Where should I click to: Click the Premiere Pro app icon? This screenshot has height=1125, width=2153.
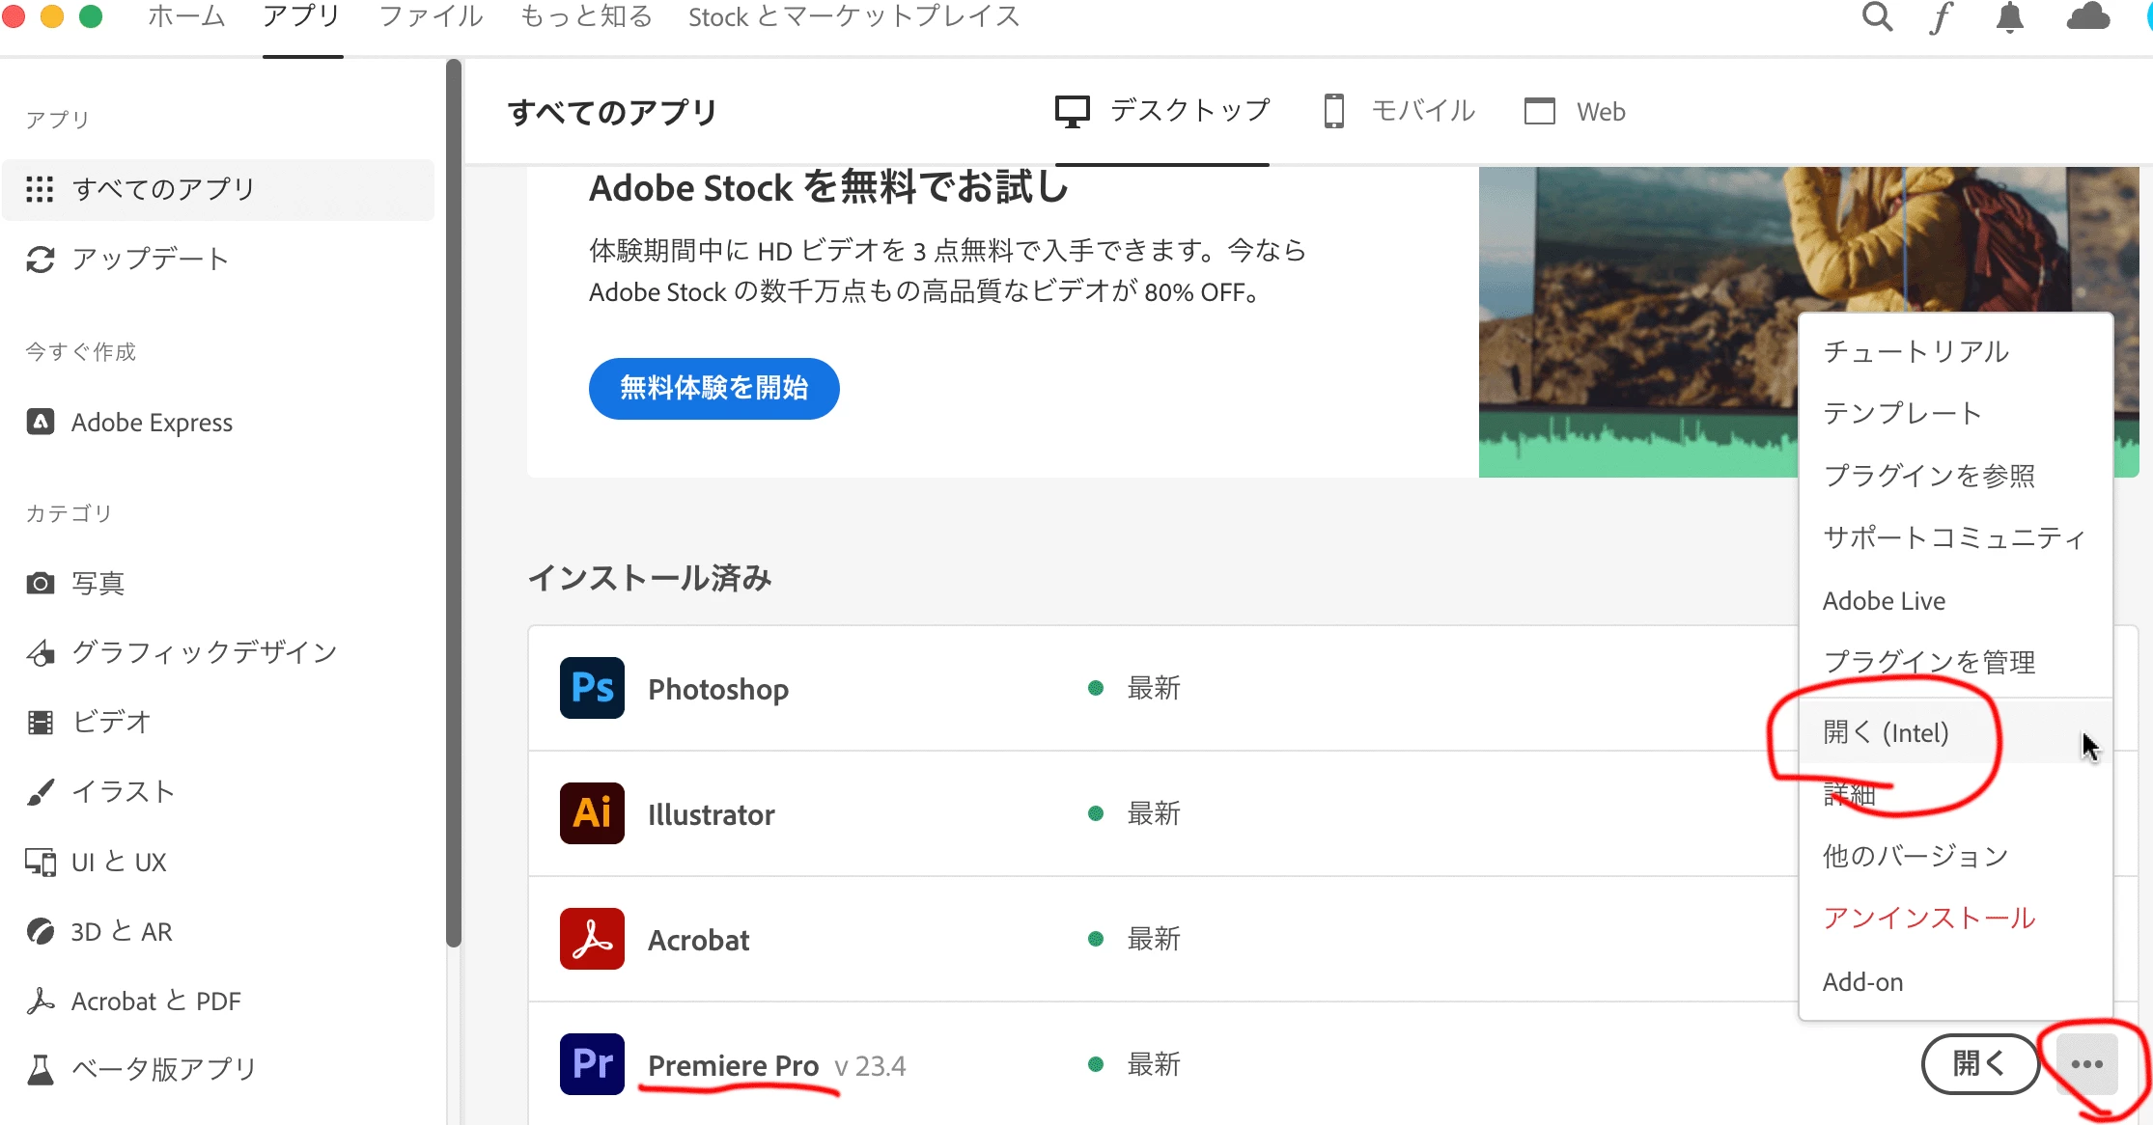pos(592,1064)
